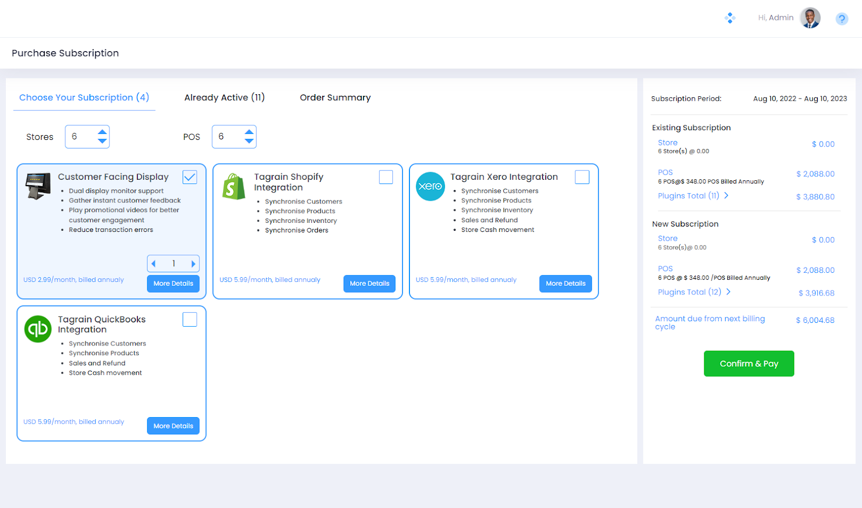The height and width of the screenshot is (508, 862).
Task: Click the QuickBooks logo icon
Action: [38, 329]
